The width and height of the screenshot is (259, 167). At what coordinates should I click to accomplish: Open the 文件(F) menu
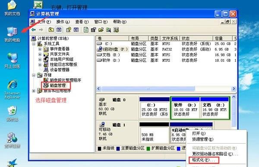[44, 22]
